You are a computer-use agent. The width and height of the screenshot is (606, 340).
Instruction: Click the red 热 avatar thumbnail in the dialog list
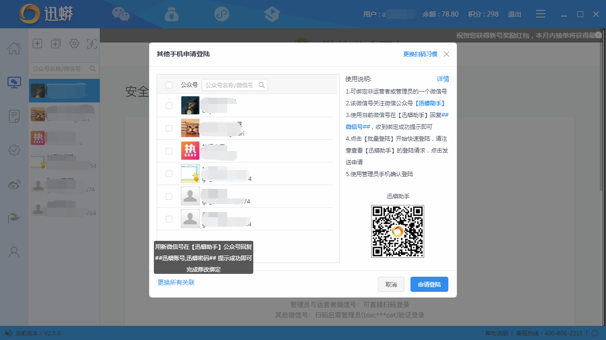(x=190, y=151)
